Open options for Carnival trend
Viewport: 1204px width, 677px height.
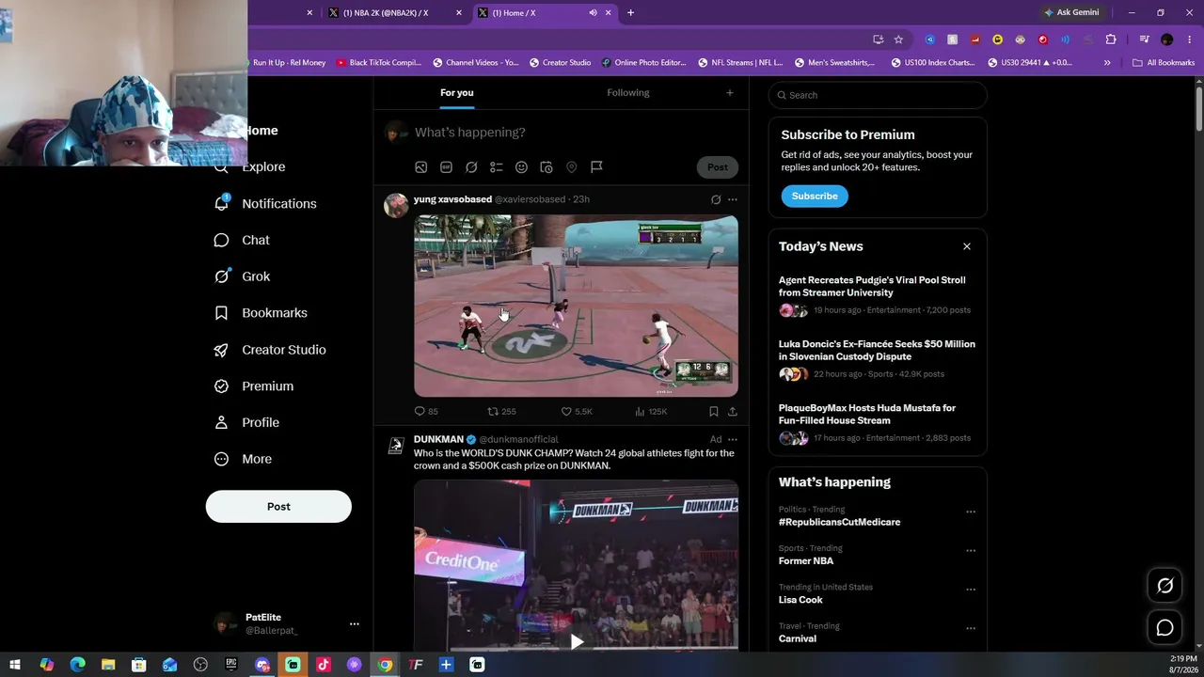[971, 628]
